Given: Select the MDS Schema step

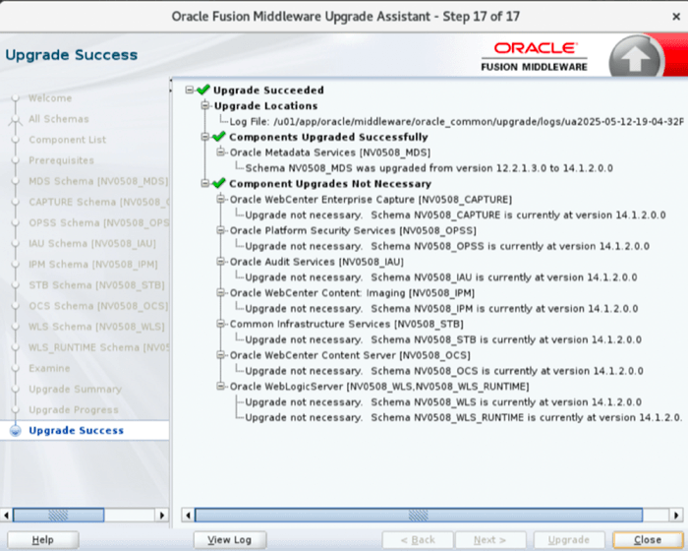Looking at the screenshot, I should 98,181.
